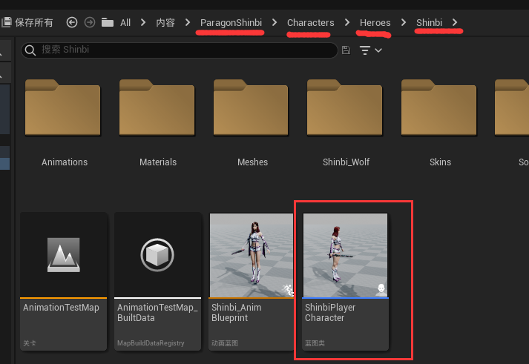Click the MapBuildDataRegistry type label

pyautogui.click(x=151, y=343)
